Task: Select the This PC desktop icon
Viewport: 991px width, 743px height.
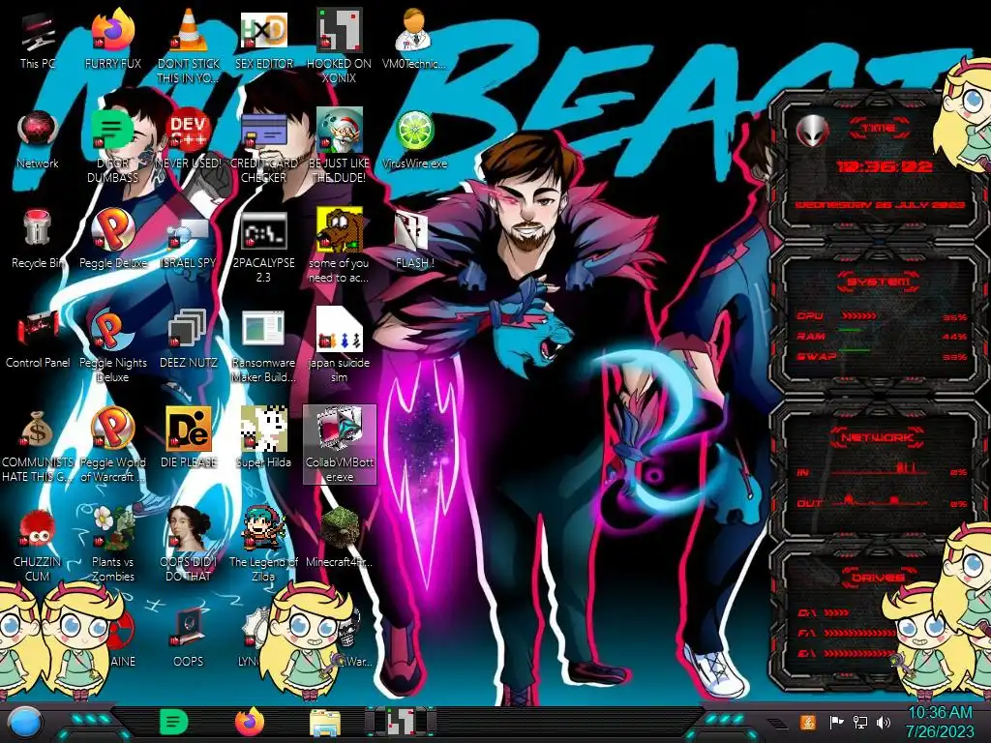Action: [38, 41]
